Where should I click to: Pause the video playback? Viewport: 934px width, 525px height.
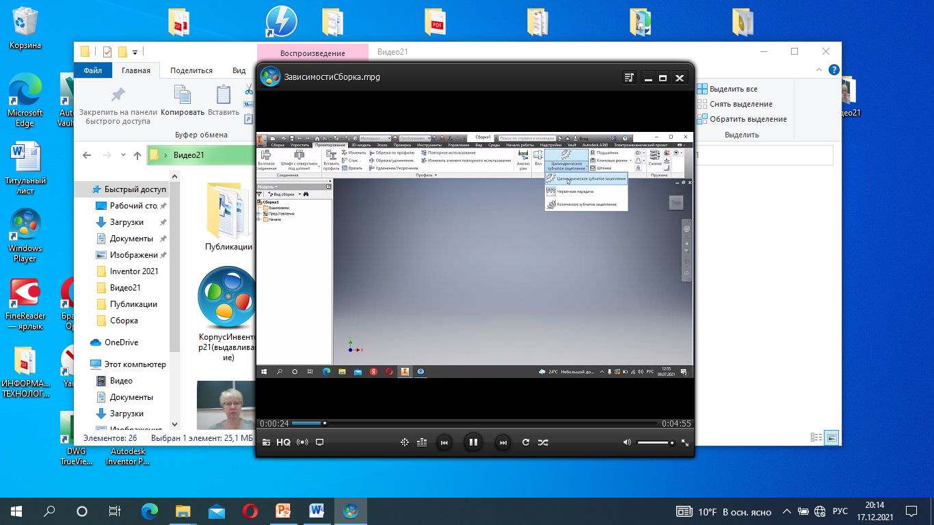[472, 442]
